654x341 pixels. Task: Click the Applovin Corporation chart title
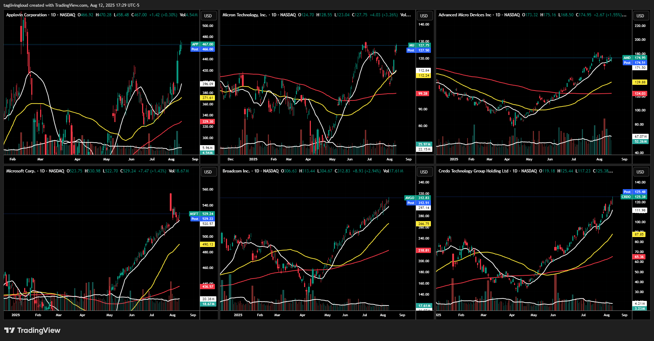(26, 15)
